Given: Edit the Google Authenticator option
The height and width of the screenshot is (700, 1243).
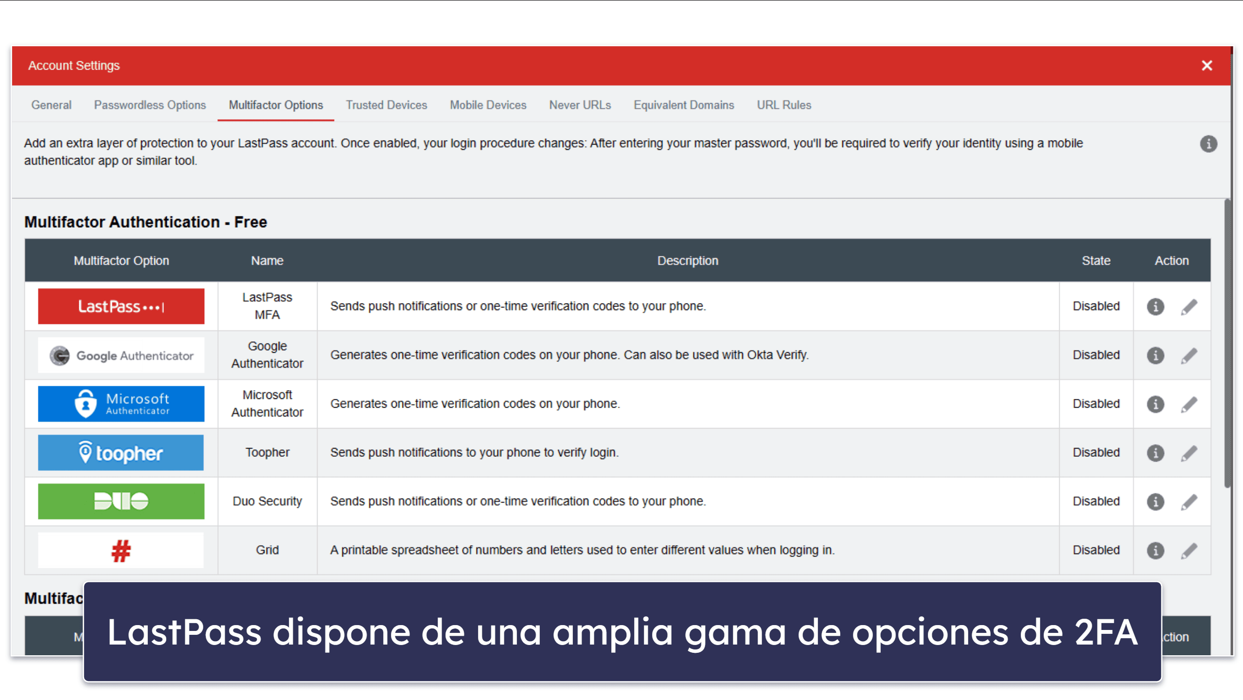Looking at the screenshot, I should click(x=1189, y=355).
